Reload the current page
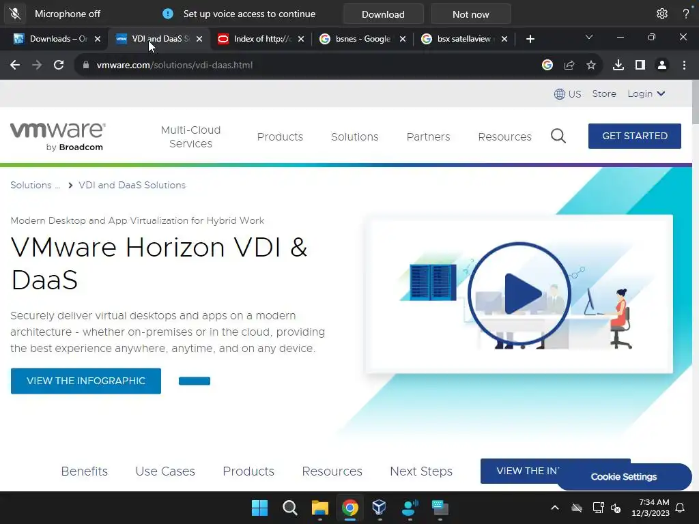Viewport: 699px width, 524px height. pyautogui.click(x=59, y=65)
